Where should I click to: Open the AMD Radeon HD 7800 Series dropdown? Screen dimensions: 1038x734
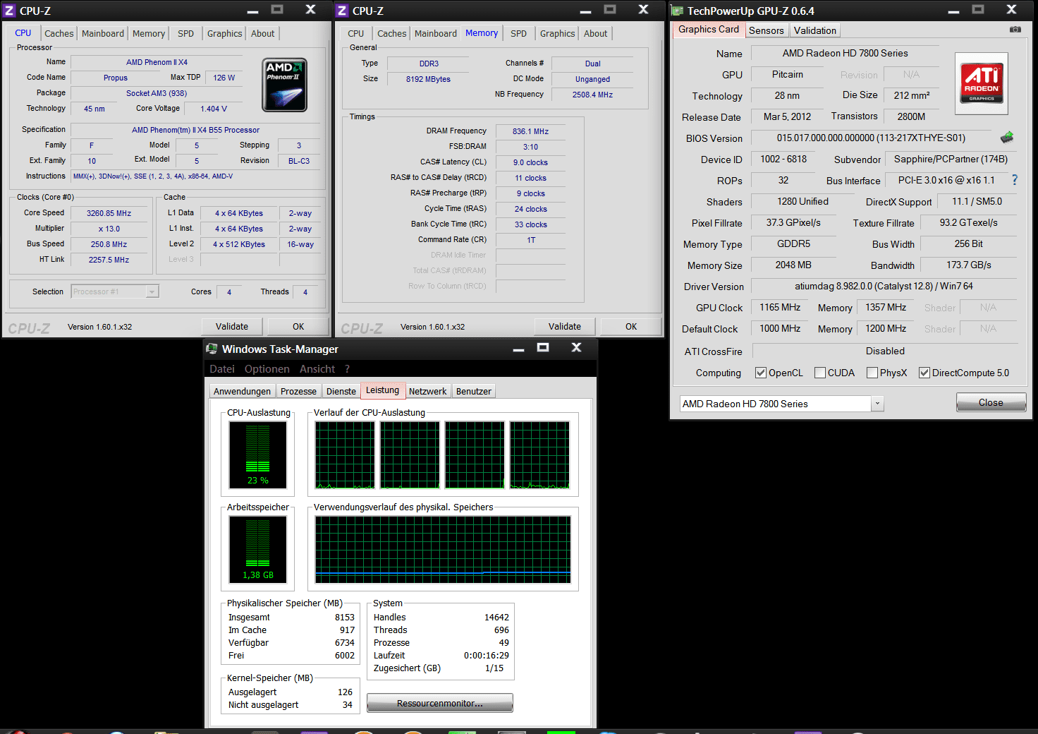tap(878, 404)
